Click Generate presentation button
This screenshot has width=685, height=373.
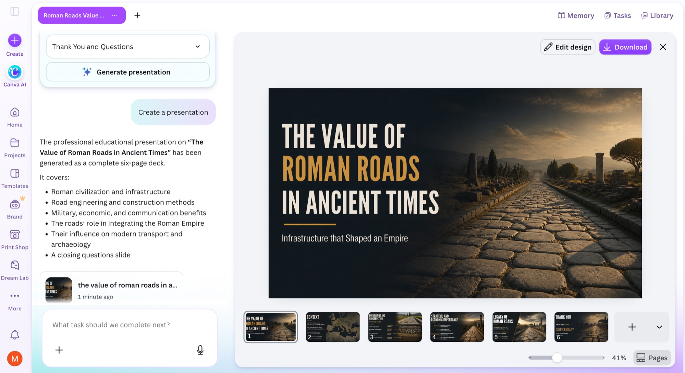127,72
